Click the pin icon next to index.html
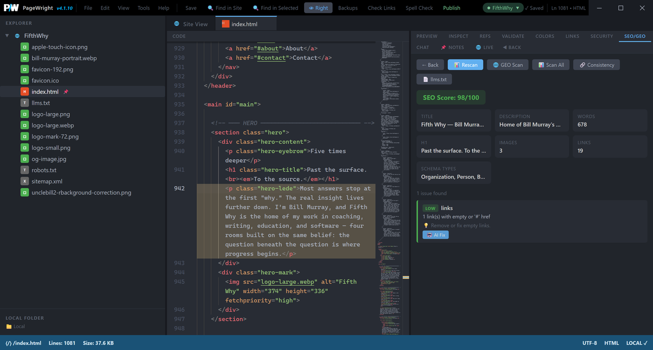Viewport: 653px width, 350px height. tap(66, 92)
